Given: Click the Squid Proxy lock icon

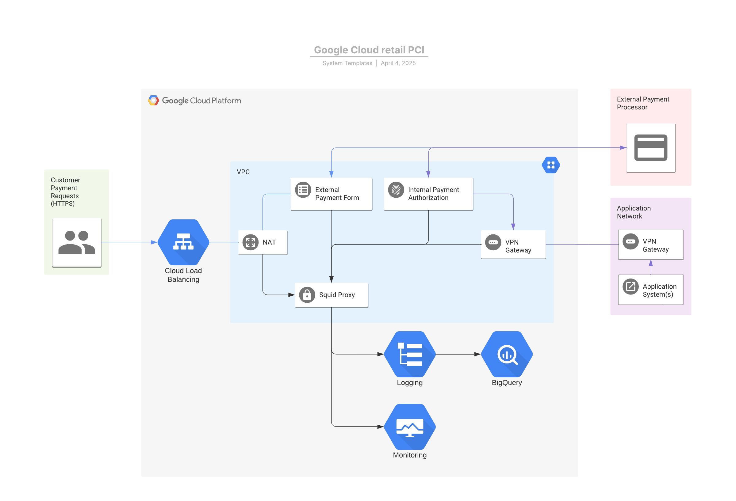Looking at the screenshot, I should pyautogui.click(x=307, y=295).
